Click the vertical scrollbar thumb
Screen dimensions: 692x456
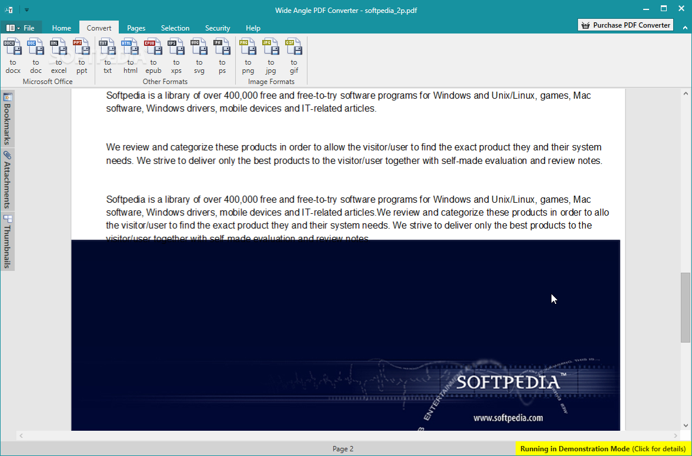pyautogui.click(x=686, y=307)
